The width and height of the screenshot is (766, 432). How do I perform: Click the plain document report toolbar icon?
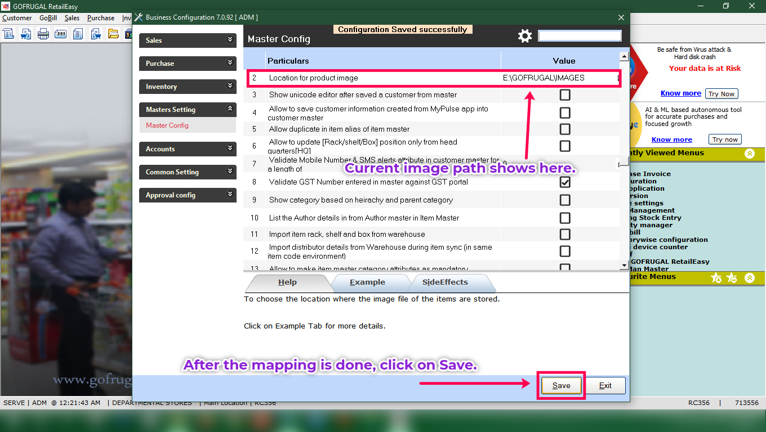[x=78, y=34]
